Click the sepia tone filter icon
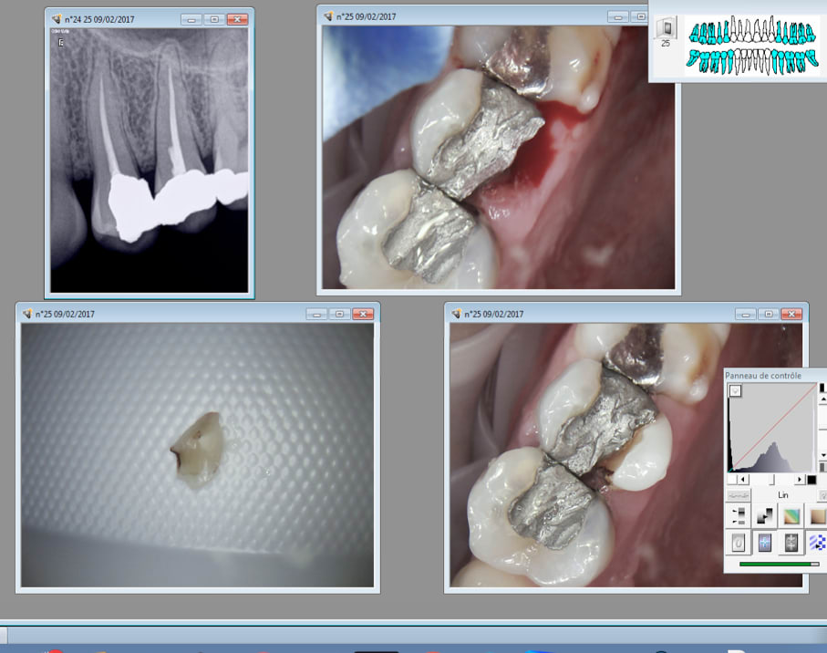The image size is (827, 653). coord(818,516)
